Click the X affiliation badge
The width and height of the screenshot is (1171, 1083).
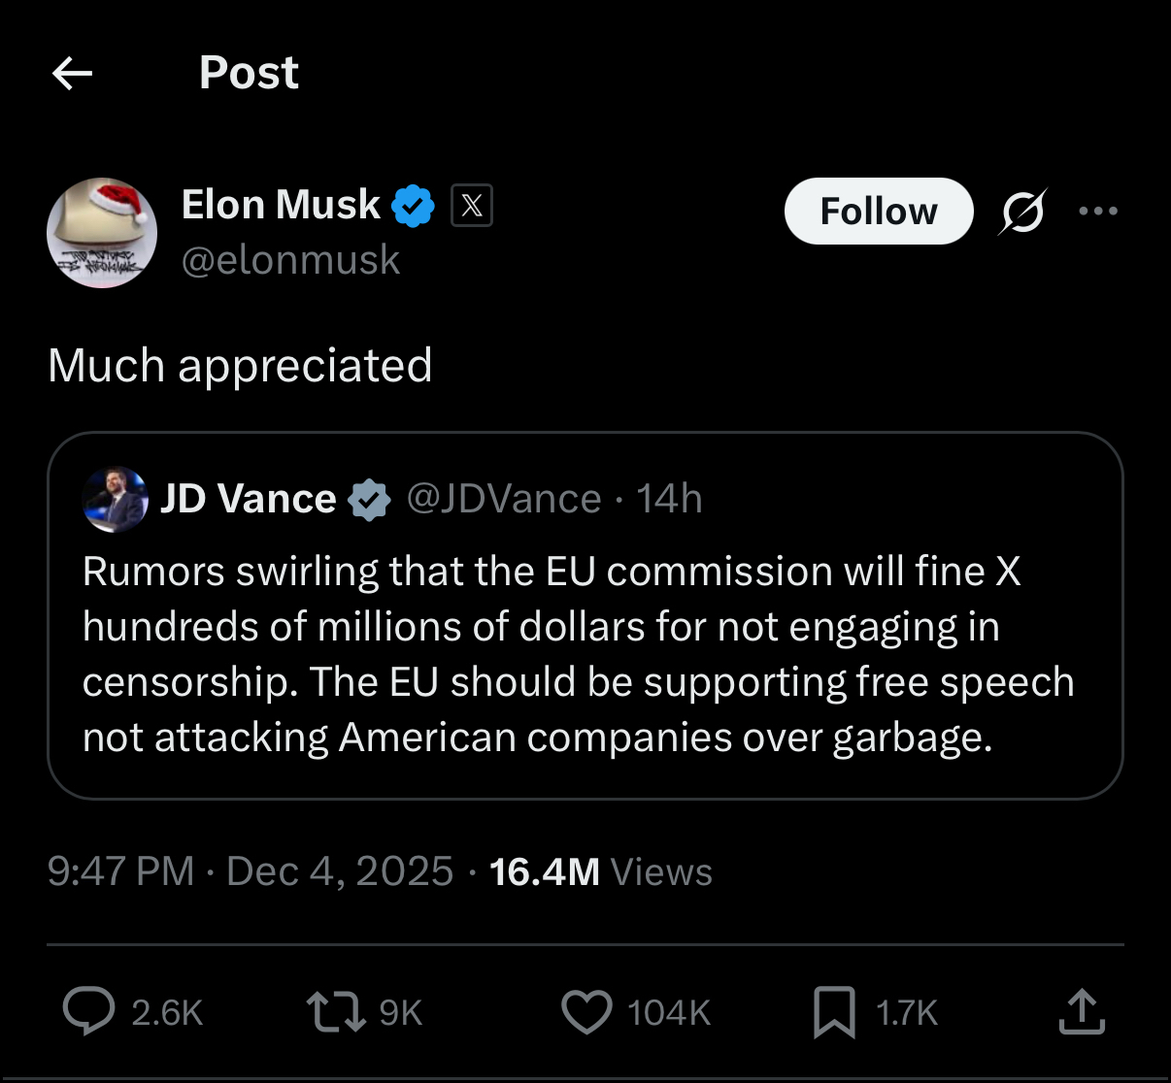pyautogui.click(x=472, y=206)
